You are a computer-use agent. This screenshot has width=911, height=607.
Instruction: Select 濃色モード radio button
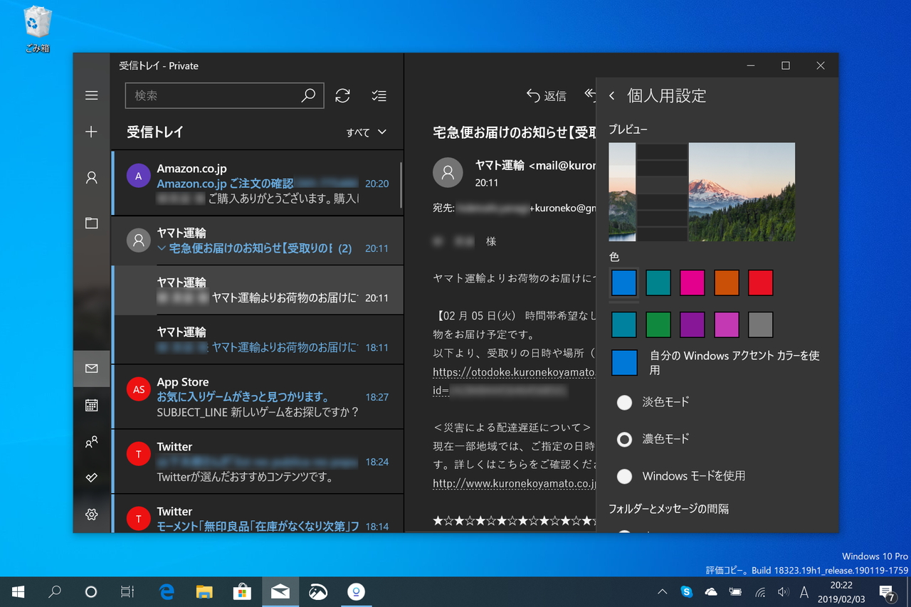coord(624,439)
